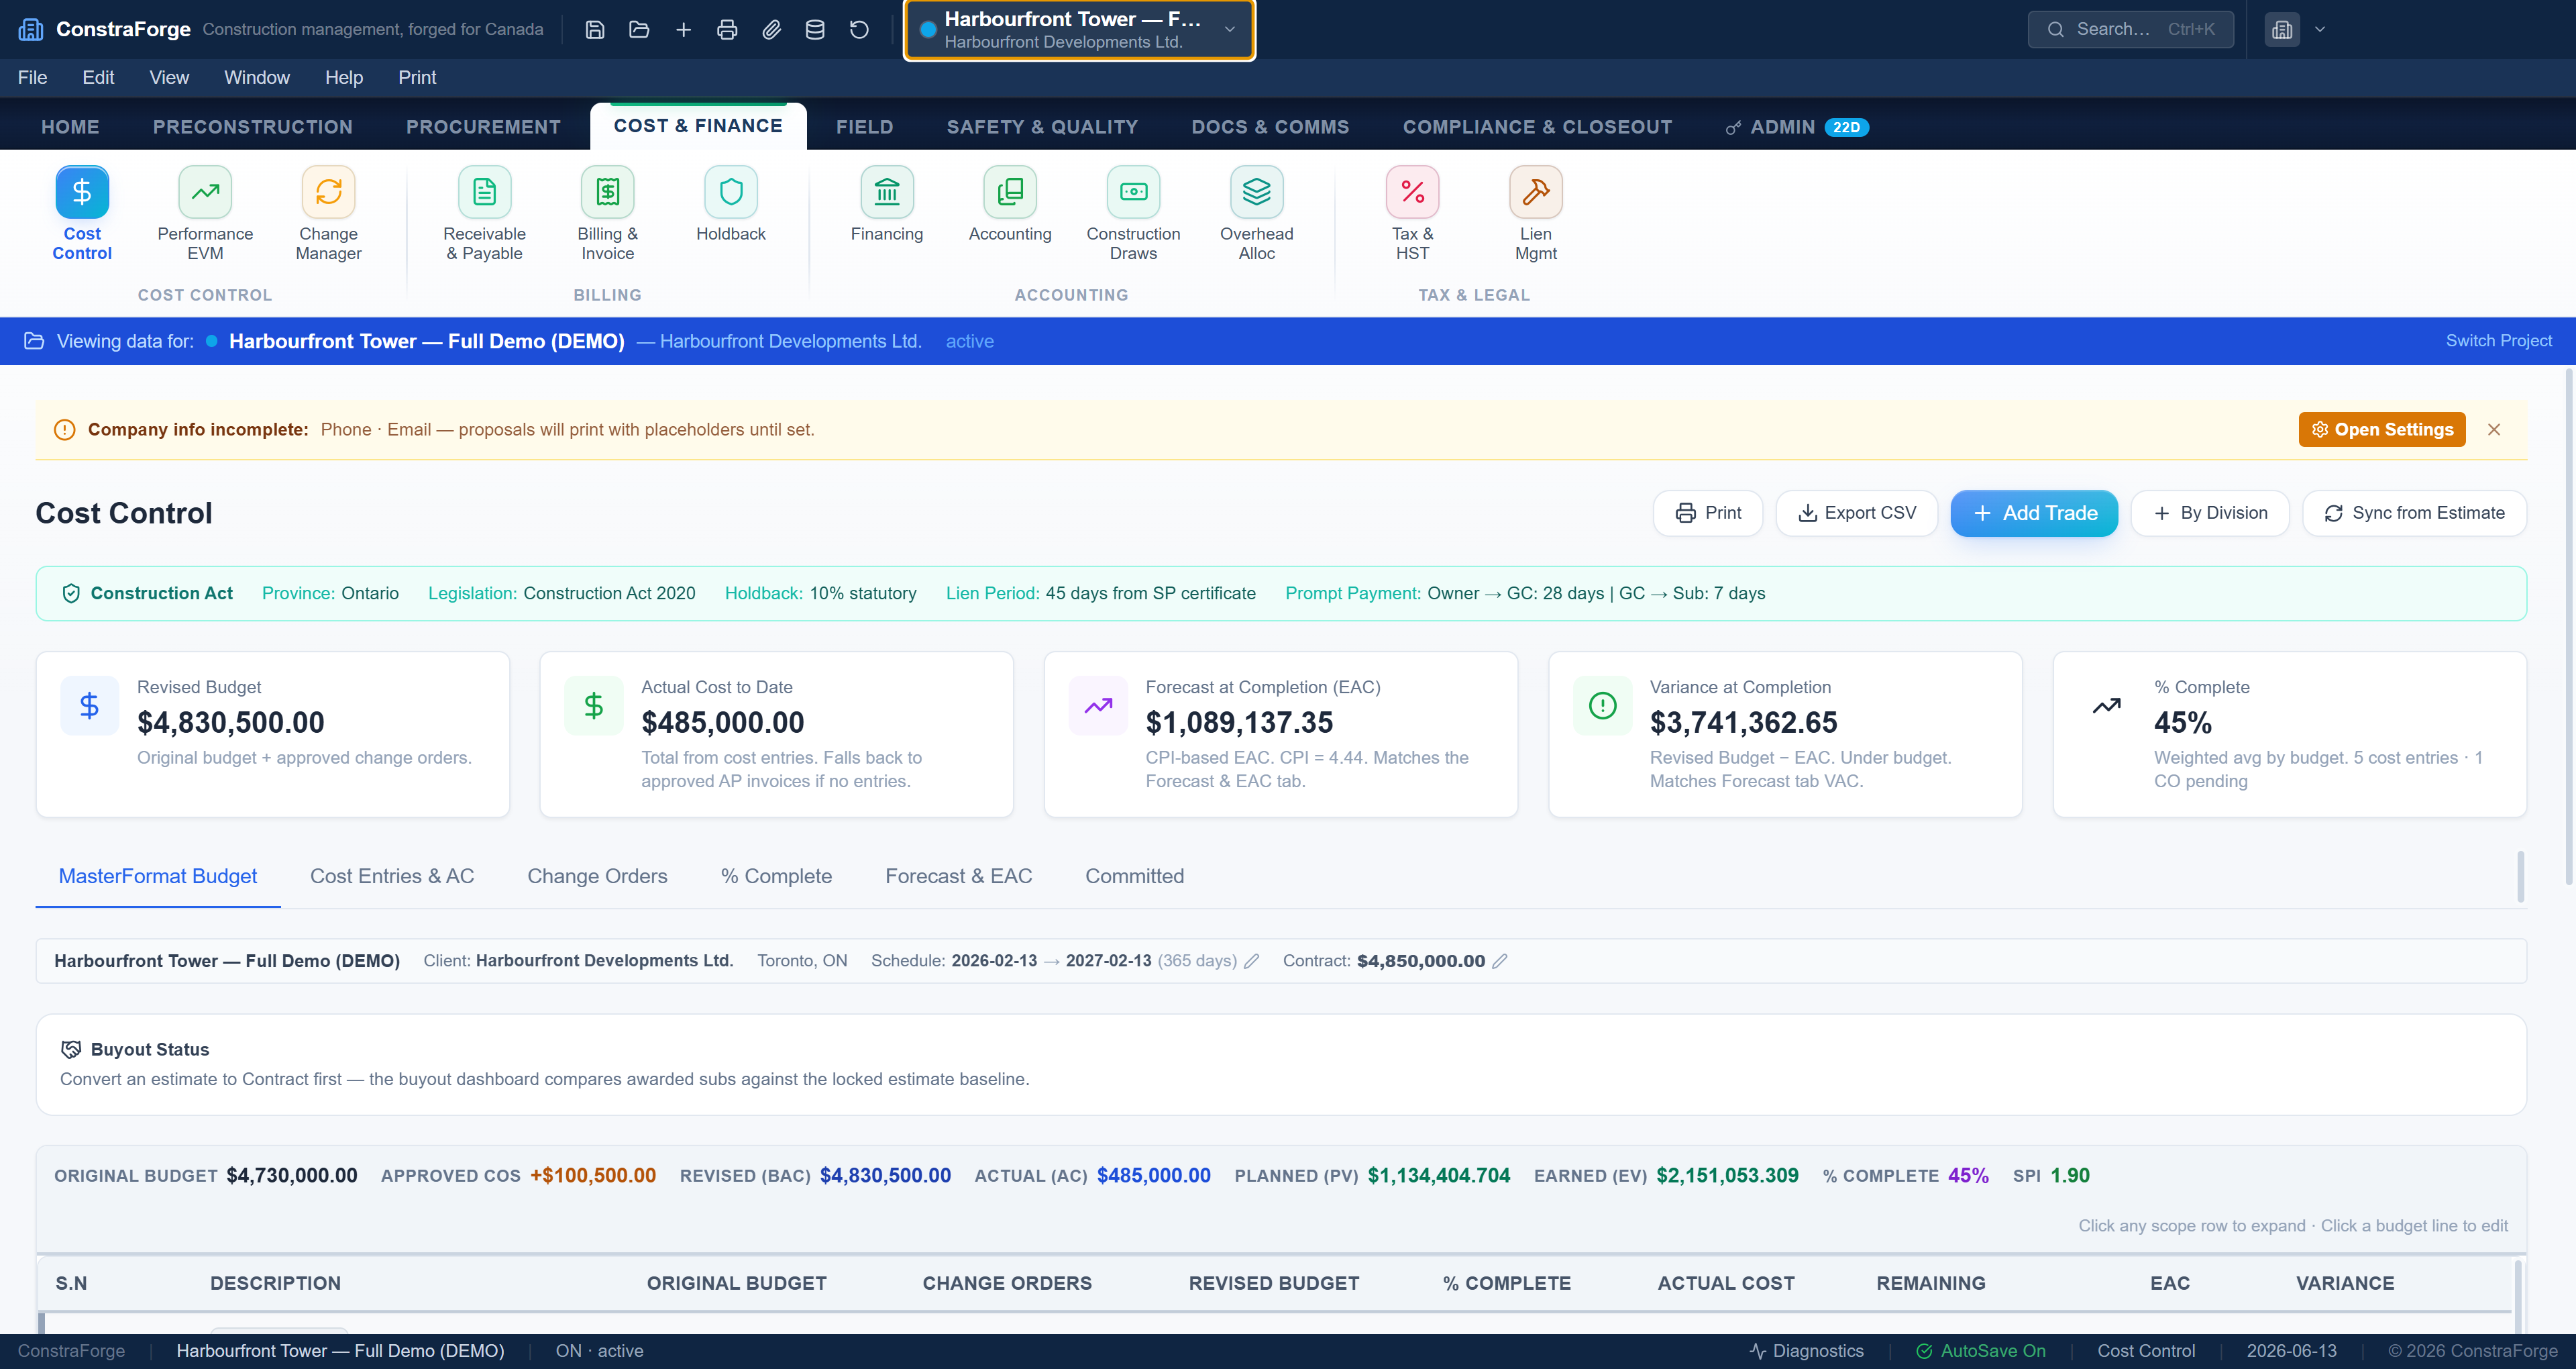Open the Edit menu
This screenshot has width=2576, height=1369.
[x=98, y=77]
